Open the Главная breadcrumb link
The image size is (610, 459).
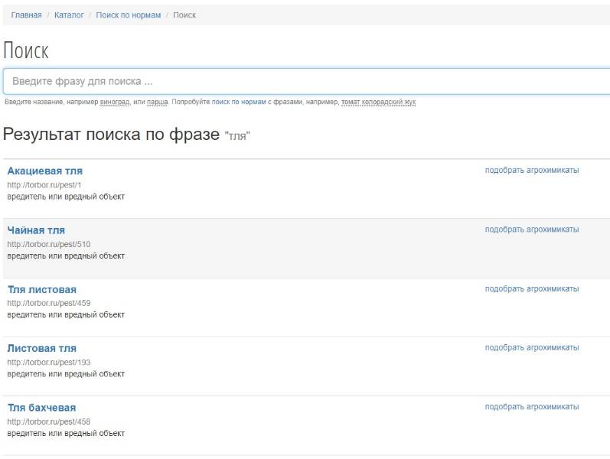[x=26, y=15]
